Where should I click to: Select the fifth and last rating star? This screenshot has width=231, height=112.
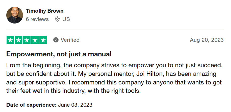click(x=43, y=40)
